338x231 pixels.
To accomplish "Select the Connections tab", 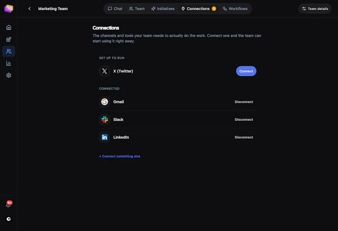I will (198, 8).
